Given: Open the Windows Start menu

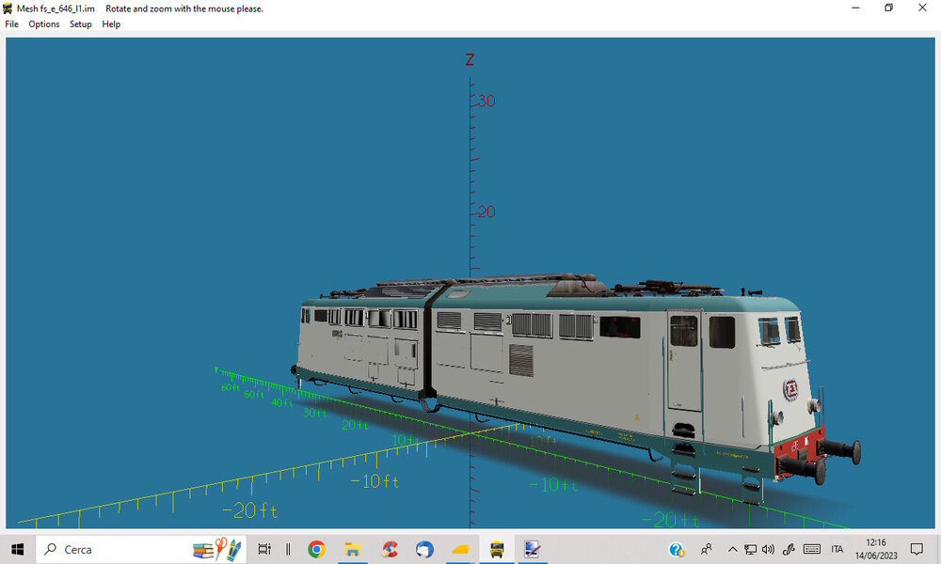Looking at the screenshot, I should tap(17, 549).
